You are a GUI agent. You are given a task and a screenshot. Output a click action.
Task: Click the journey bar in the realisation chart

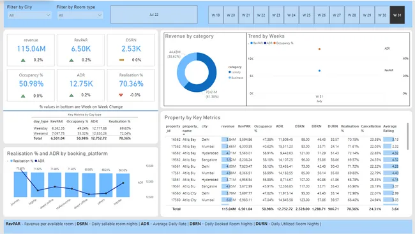coord(20,184)
